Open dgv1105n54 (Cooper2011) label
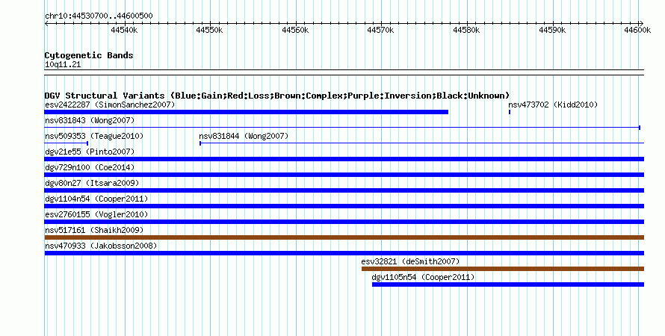The width and height of the screenshot is (665, 336). tap(423, 277)
